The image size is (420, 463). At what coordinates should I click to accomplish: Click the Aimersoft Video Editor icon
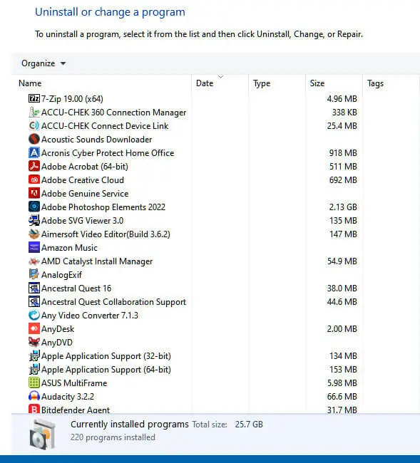tap(34, 234)
